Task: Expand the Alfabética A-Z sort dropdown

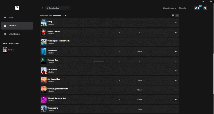Action: click(x=60, y=16)
